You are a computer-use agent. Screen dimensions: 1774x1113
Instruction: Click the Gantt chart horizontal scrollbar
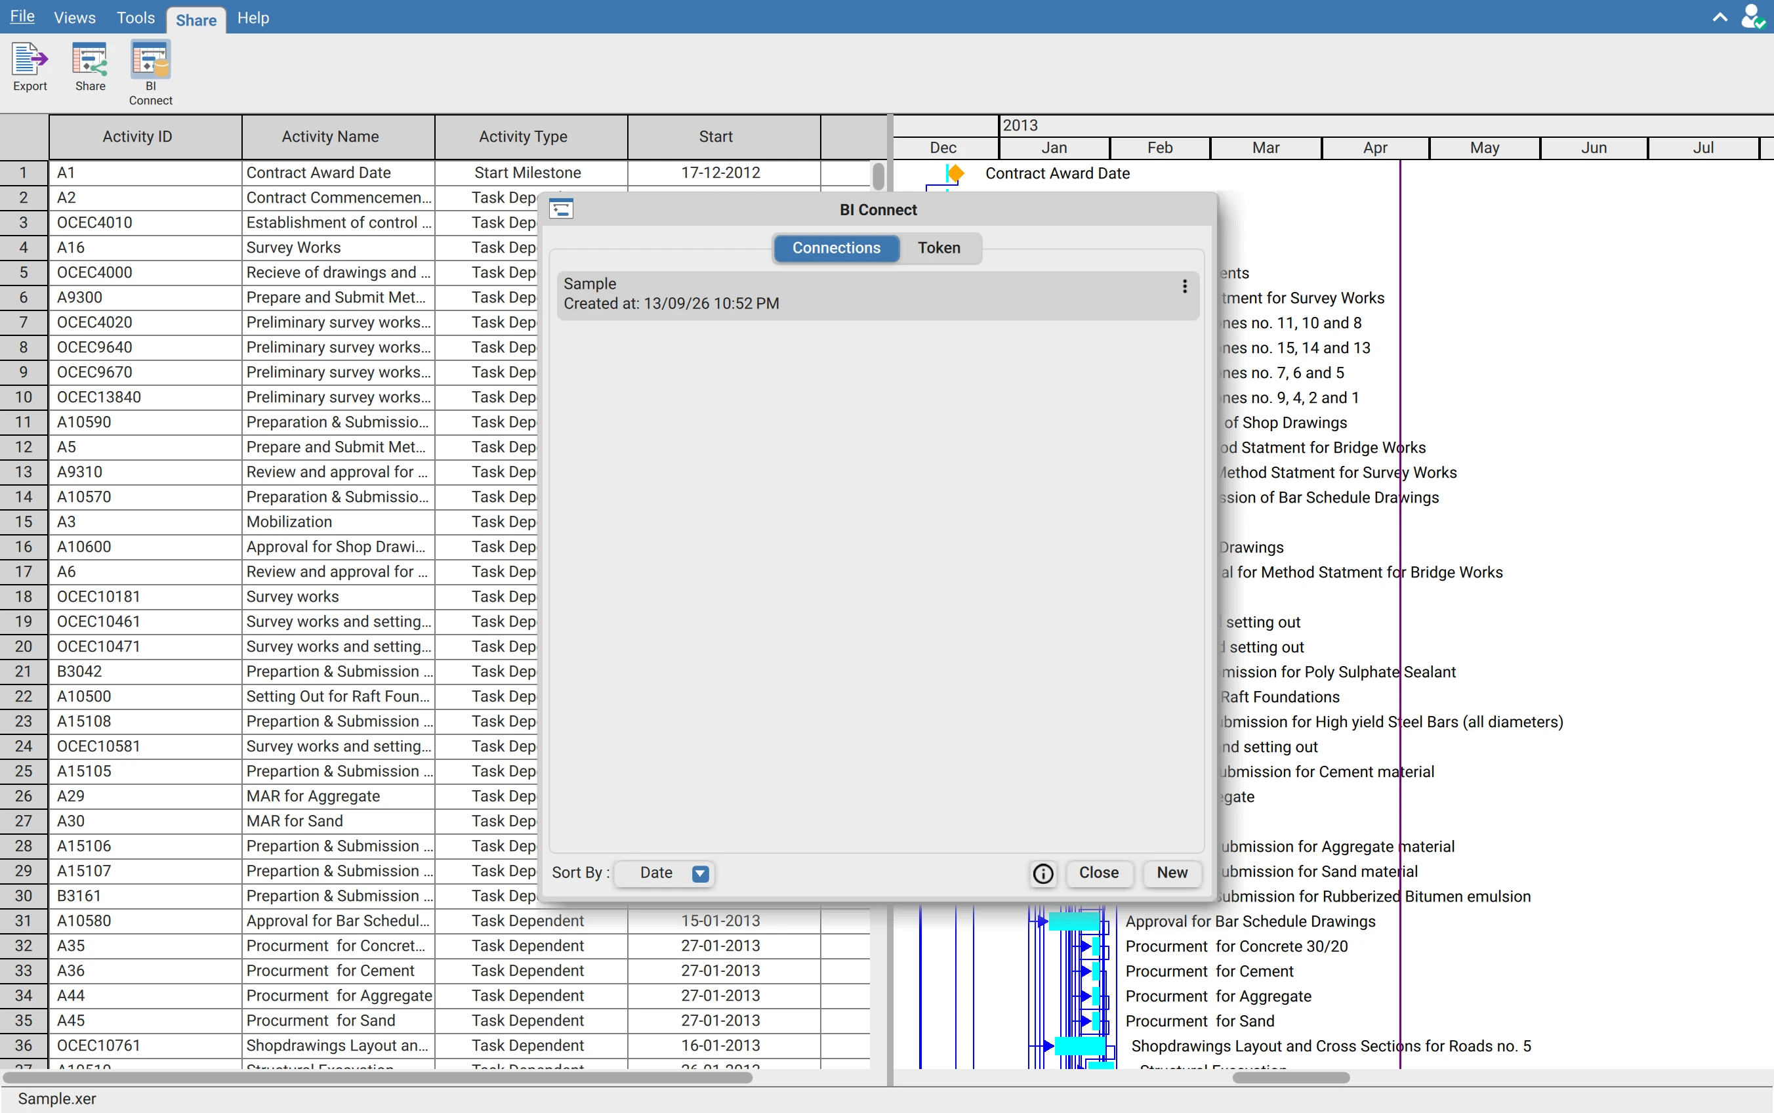(1290, 1078)
